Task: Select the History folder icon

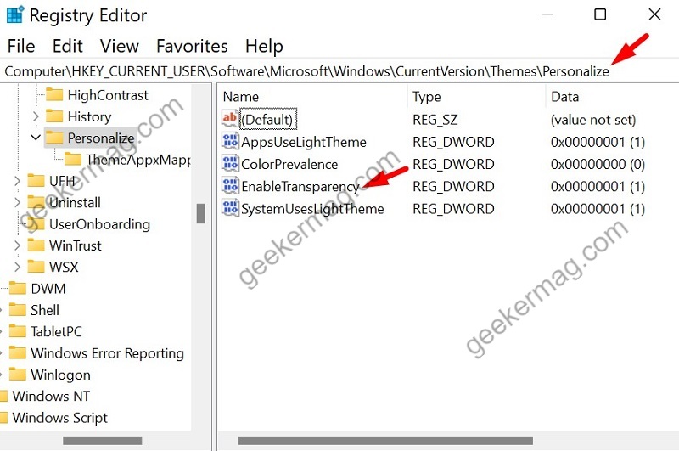Action: [x=54, y=116]
